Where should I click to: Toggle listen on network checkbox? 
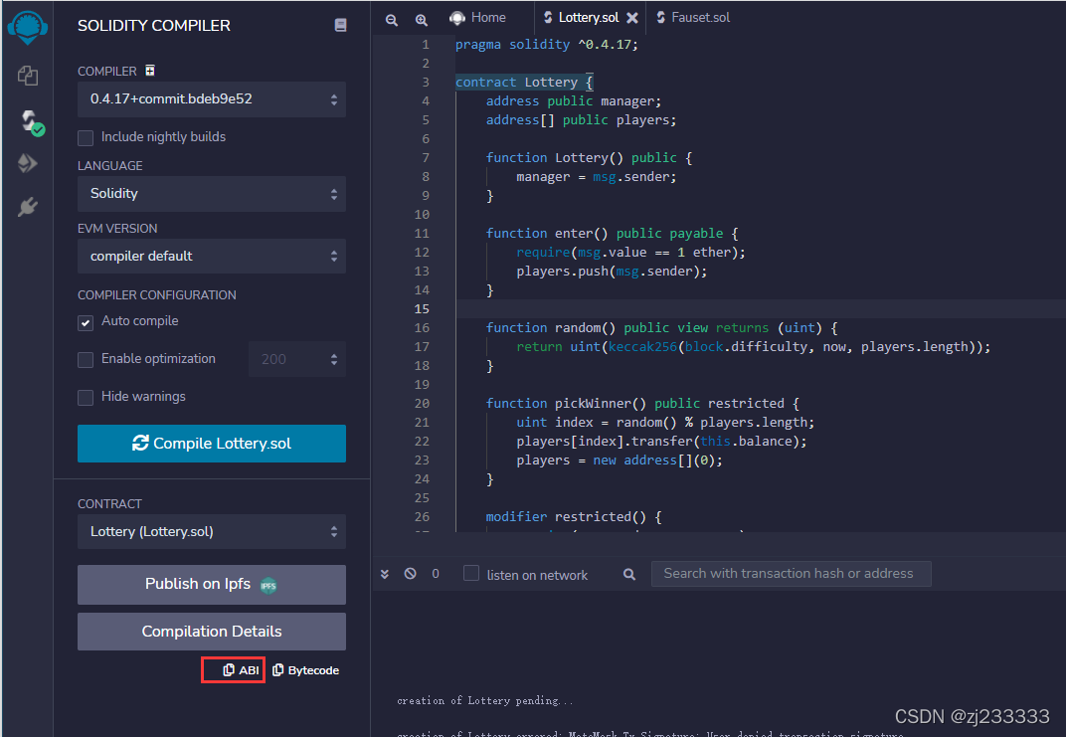(471, 573)
